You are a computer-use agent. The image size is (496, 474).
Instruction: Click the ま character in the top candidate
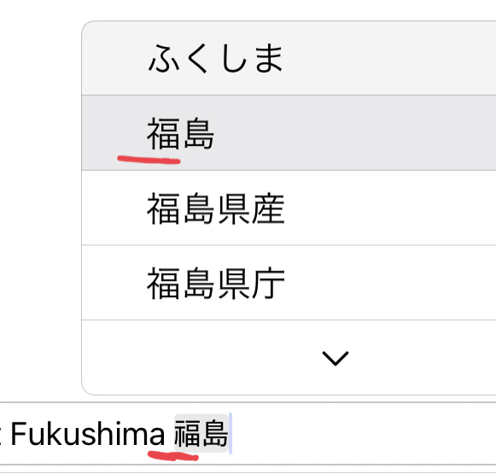pyautogui.click(x=269, y=59)
